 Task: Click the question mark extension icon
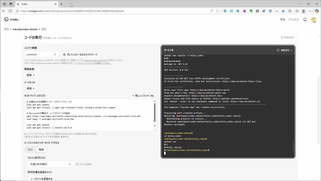click(x=257, y=11)
